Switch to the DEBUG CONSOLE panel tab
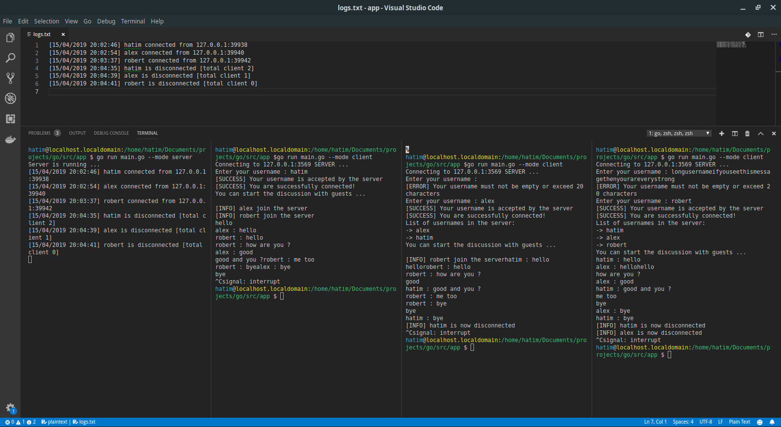The width and height of the screenshot is (781, 427). [111, 133]
